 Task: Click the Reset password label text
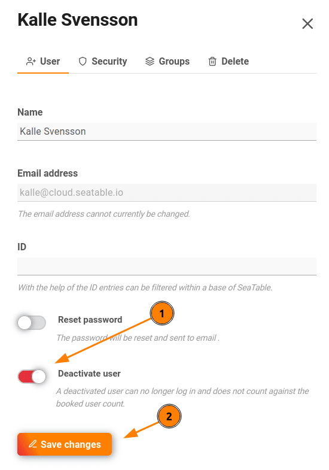pyautogui.click(x=90, y=320)
